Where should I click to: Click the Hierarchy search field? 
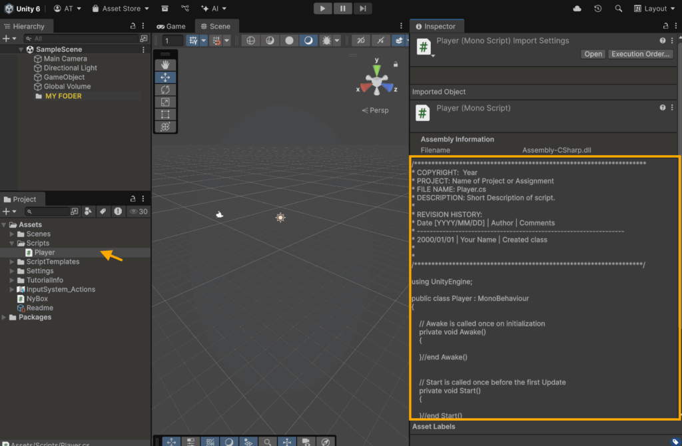pos(81,39)
